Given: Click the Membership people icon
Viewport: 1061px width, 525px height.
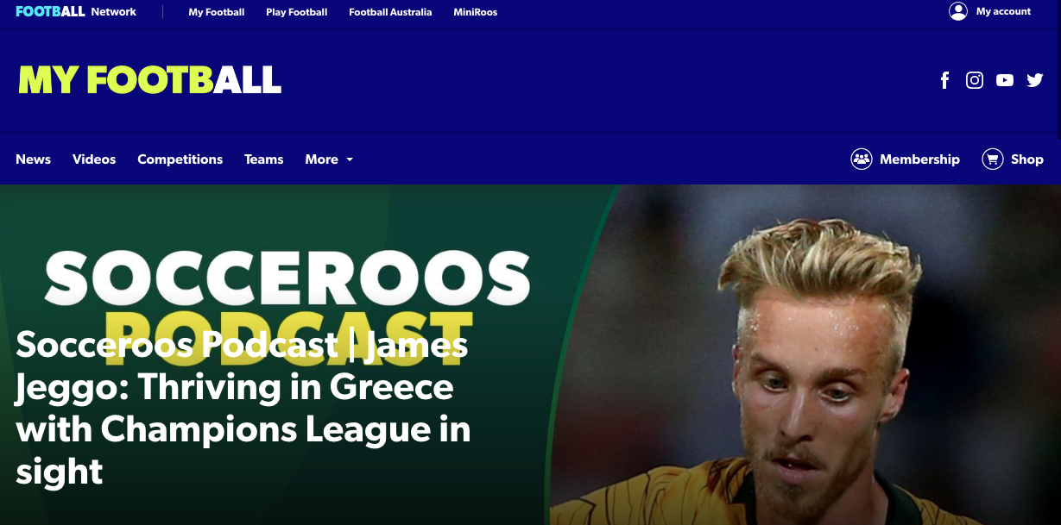Looking at the screenshot, I should coord(862,159).
